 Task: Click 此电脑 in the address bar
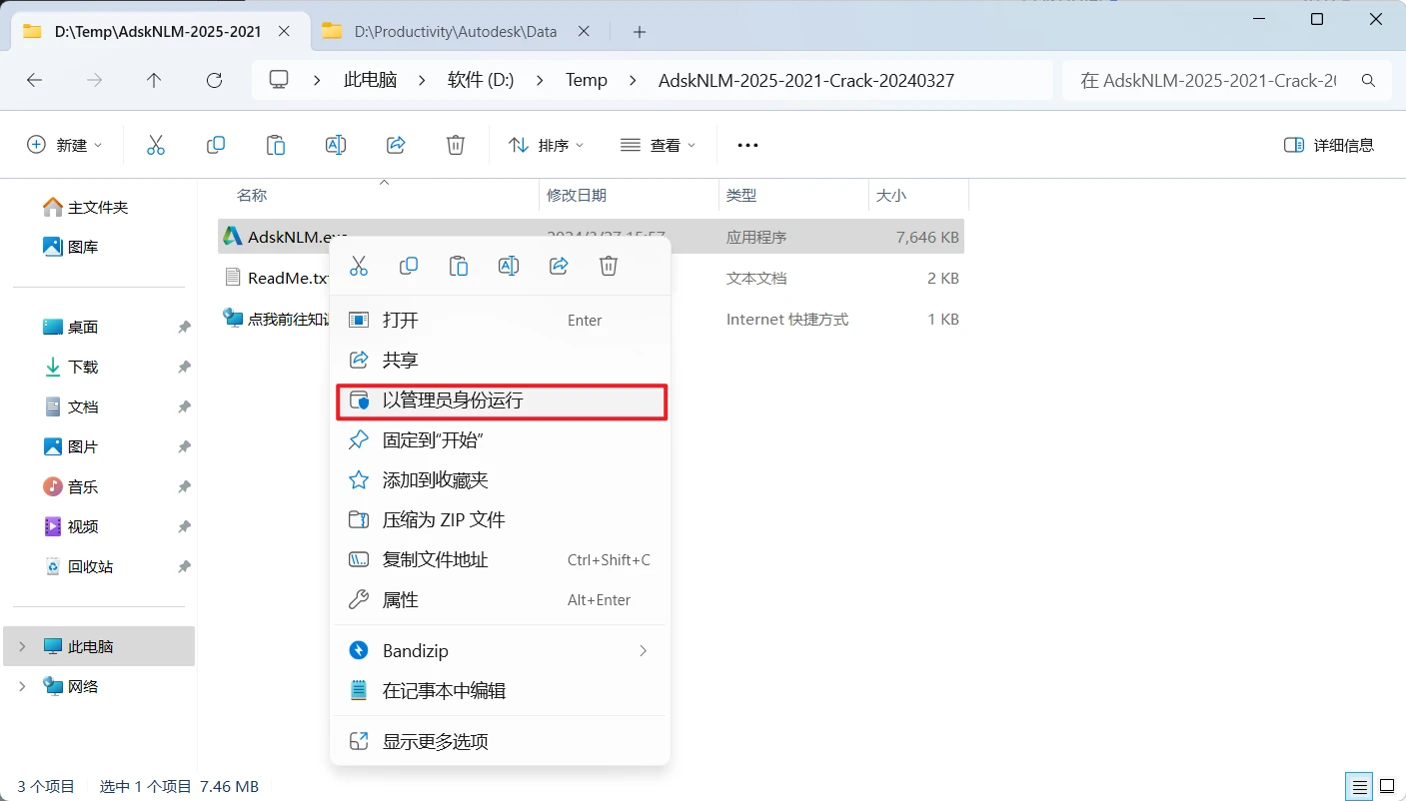click(371, 80)
